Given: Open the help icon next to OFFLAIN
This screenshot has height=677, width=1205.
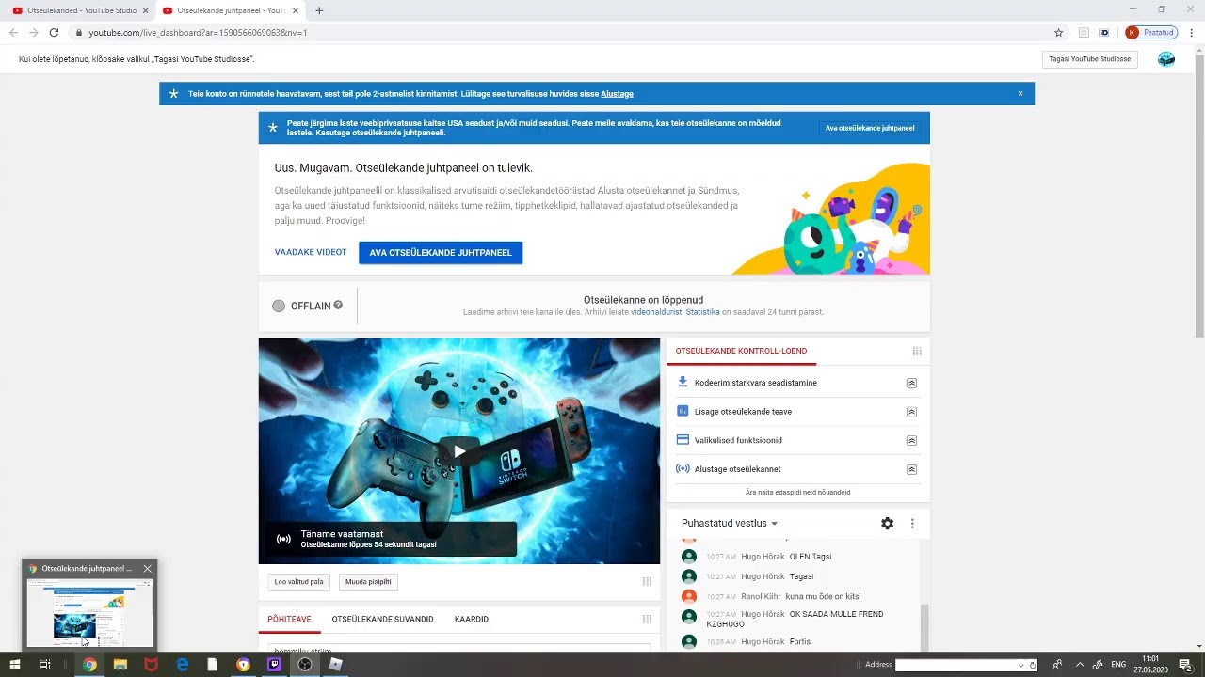Looking at the screenshot, I should pos(338,306).
